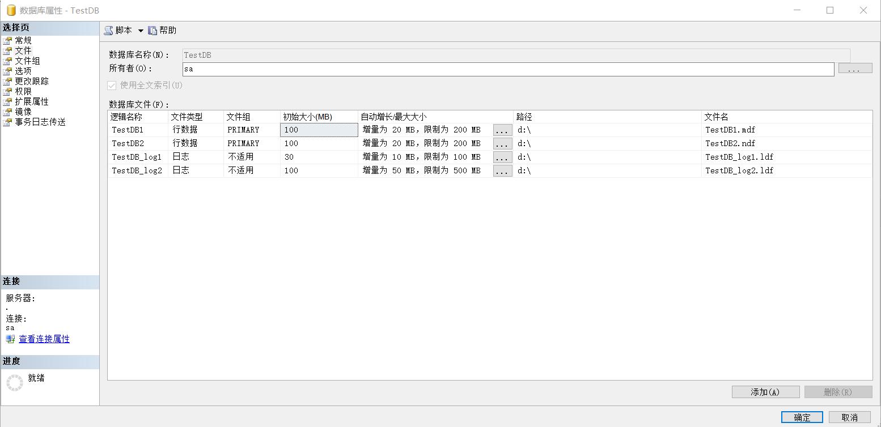The height and width of the screenshot is (427, 881).
Task: Confirm changes with the 确定 button
Action: pos(802,417)
